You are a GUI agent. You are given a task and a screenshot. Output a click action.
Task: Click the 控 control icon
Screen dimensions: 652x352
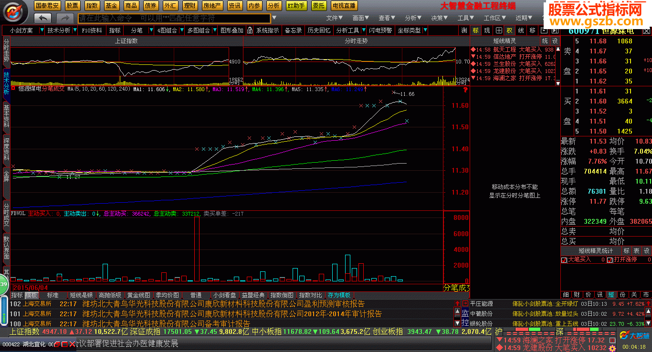465,323
